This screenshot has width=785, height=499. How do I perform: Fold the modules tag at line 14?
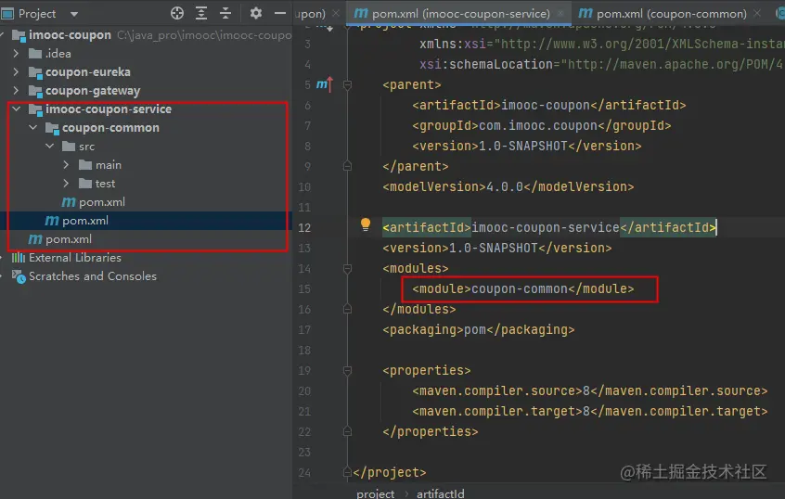click(x=347, y=268)
